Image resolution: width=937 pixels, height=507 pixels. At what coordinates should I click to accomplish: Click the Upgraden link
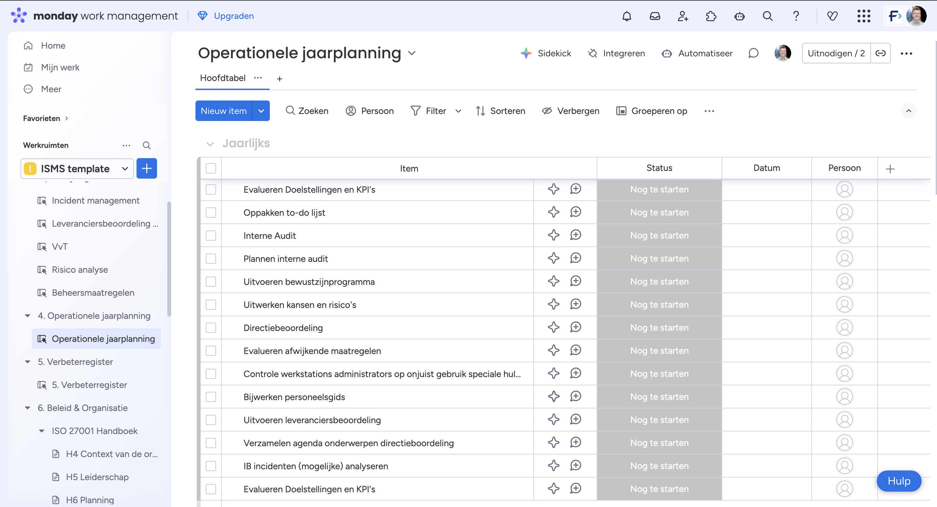(x=234, y=16)
